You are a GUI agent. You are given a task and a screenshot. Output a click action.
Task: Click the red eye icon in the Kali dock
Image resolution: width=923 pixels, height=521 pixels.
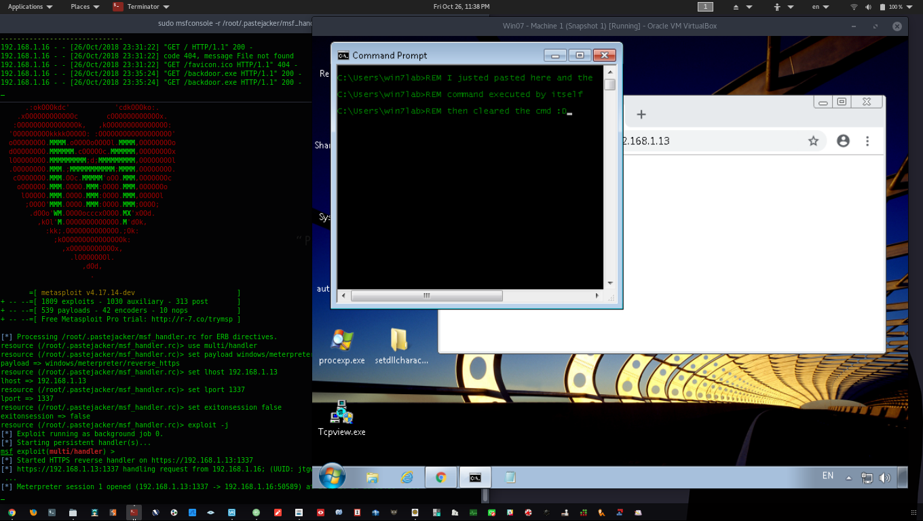coord(320,513)
